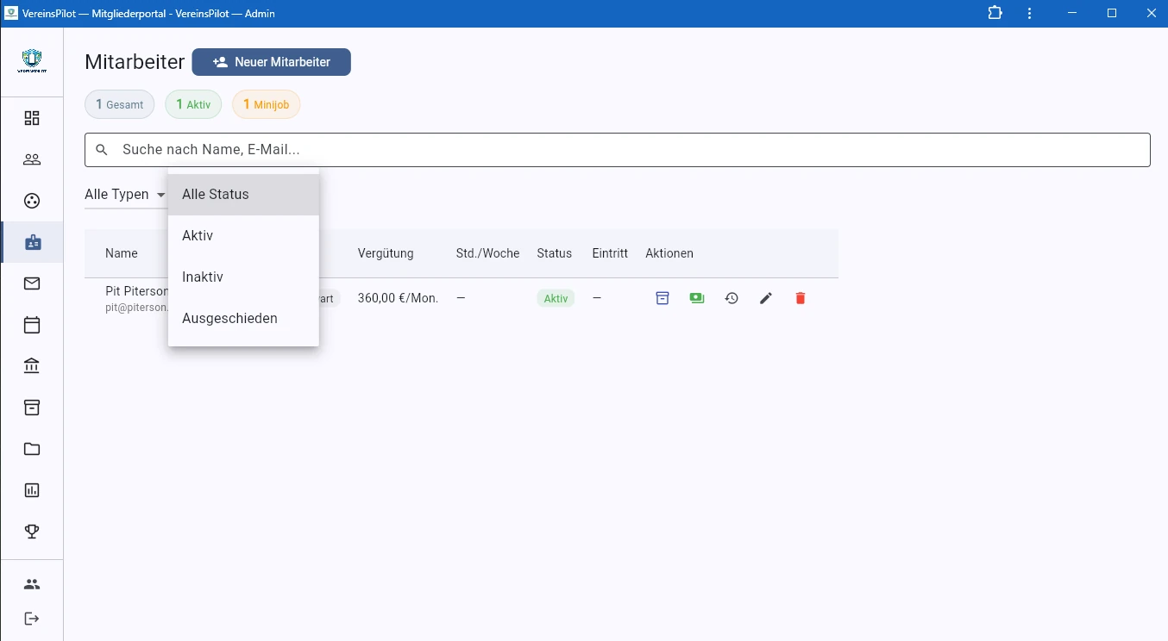Archive Pit Piterson using the archive icon

pos(662,297)
